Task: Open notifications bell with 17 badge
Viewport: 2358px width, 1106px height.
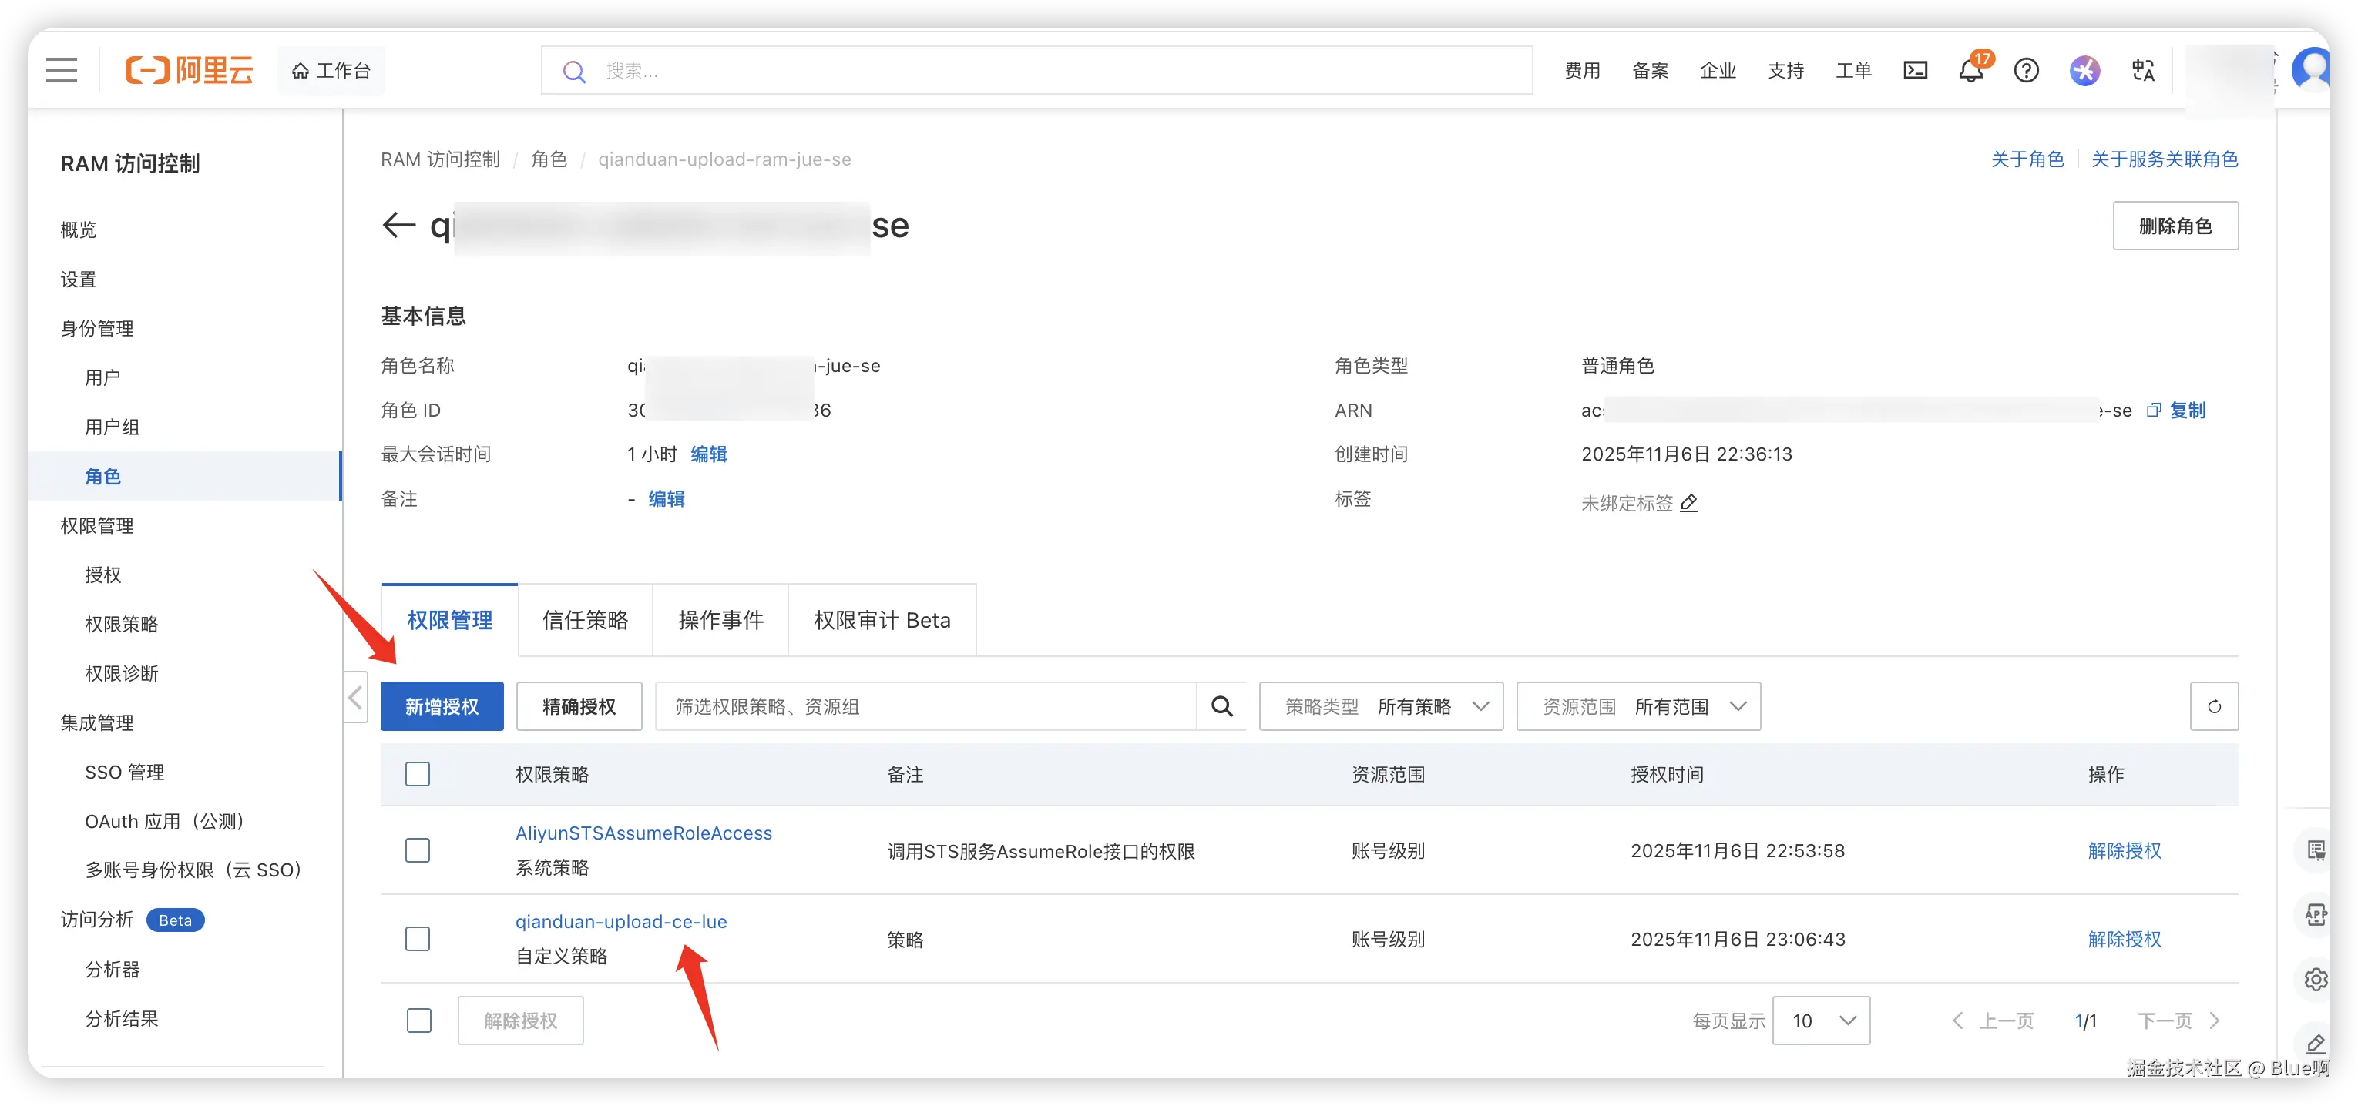Action: coord(1970,70)
